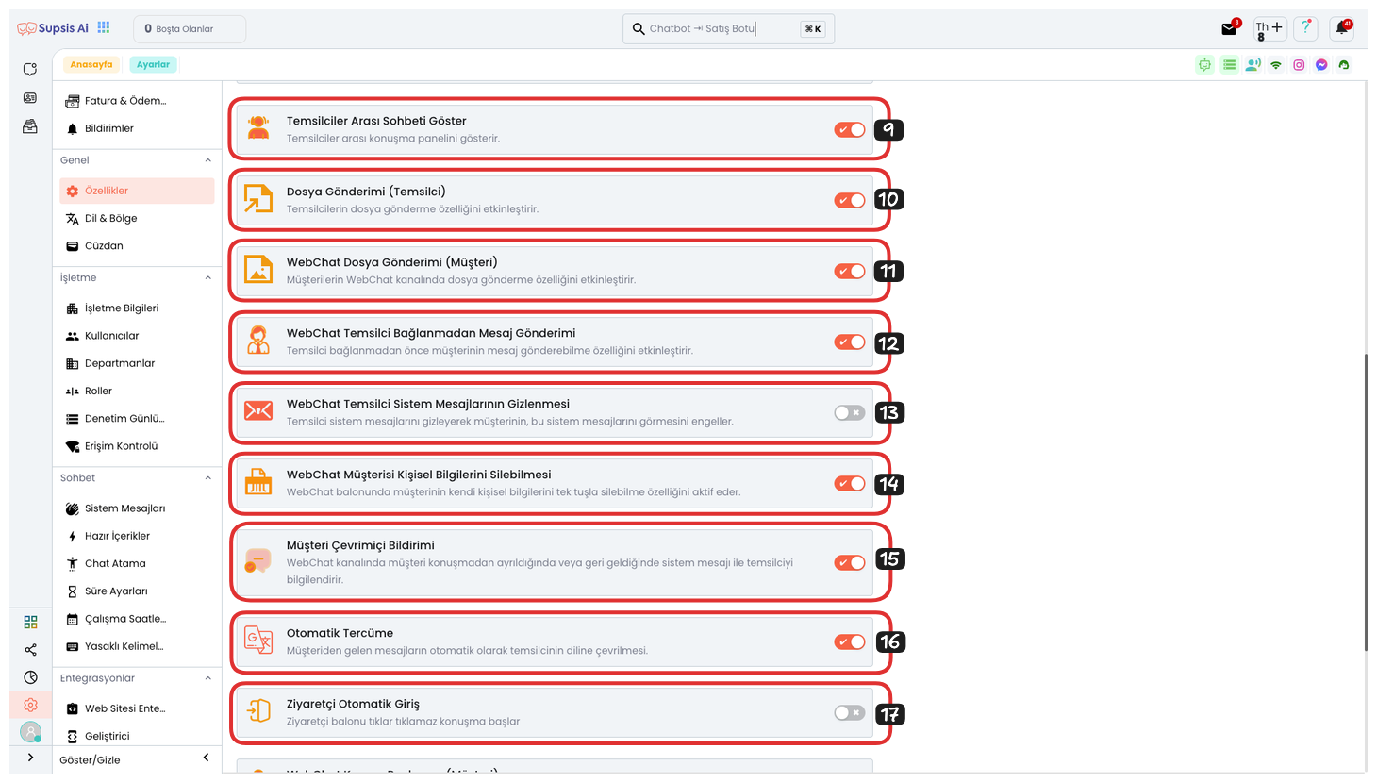Open the live chats speech bubble icon in left rail
The image size is (1377, 783).
point(30,70)
